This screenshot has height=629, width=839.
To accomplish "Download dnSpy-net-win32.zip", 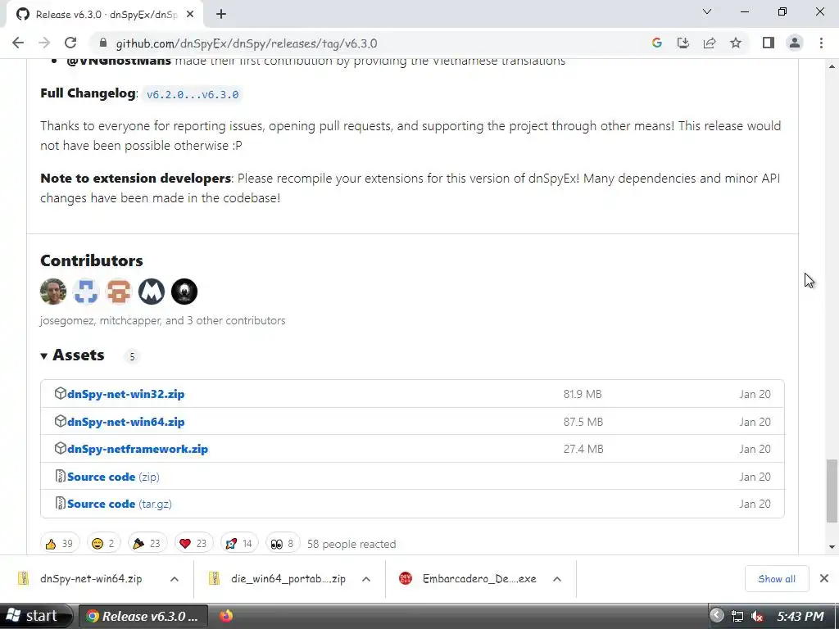I will [x=125, y=394].
